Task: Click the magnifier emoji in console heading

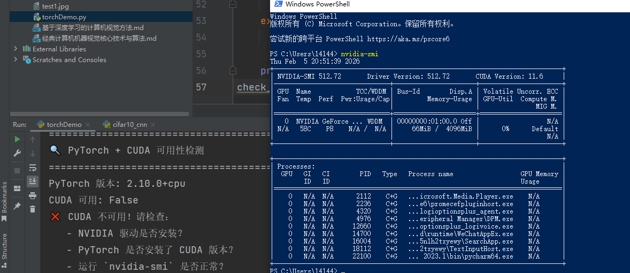Action: [55, 150]
